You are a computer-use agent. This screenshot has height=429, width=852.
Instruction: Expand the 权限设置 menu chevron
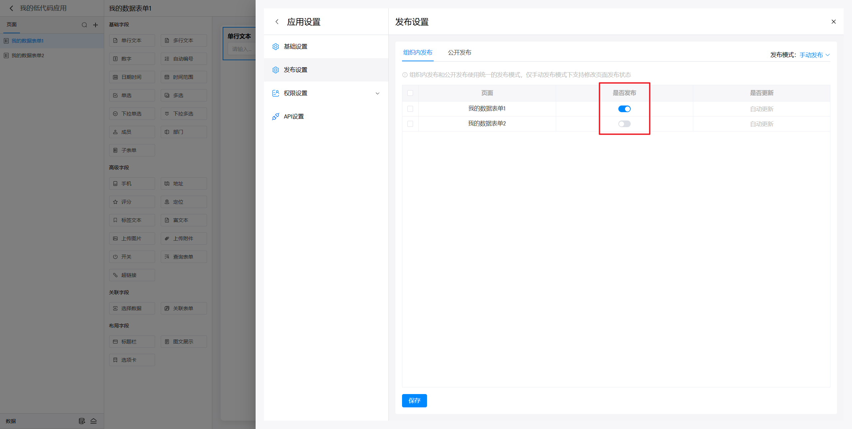(x=377, y=93)
